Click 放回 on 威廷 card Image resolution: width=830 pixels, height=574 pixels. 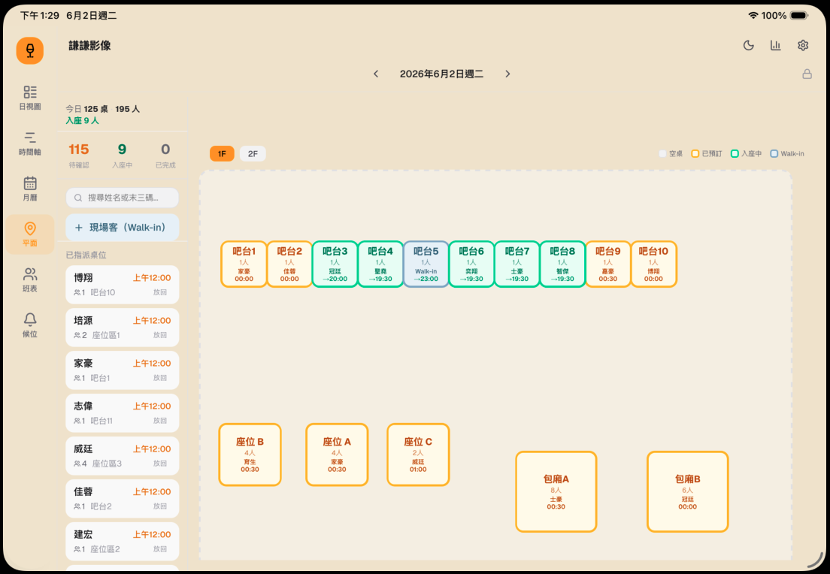coord(160,464)
